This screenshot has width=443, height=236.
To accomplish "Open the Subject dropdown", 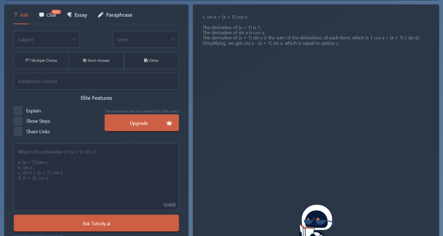I will (x=46, y=39).
